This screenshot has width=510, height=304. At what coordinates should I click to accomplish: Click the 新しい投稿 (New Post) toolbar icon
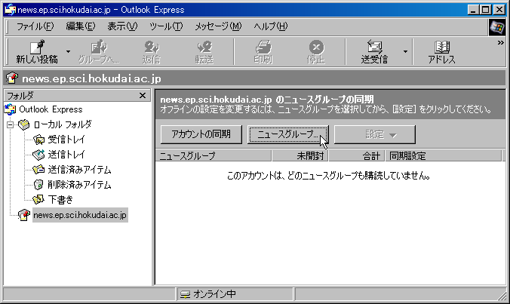37,52
